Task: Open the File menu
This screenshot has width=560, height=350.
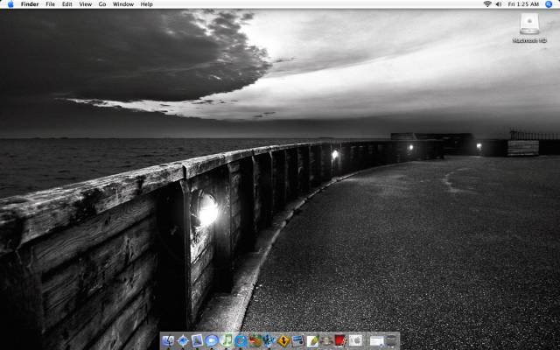Action: pos(51,4)
